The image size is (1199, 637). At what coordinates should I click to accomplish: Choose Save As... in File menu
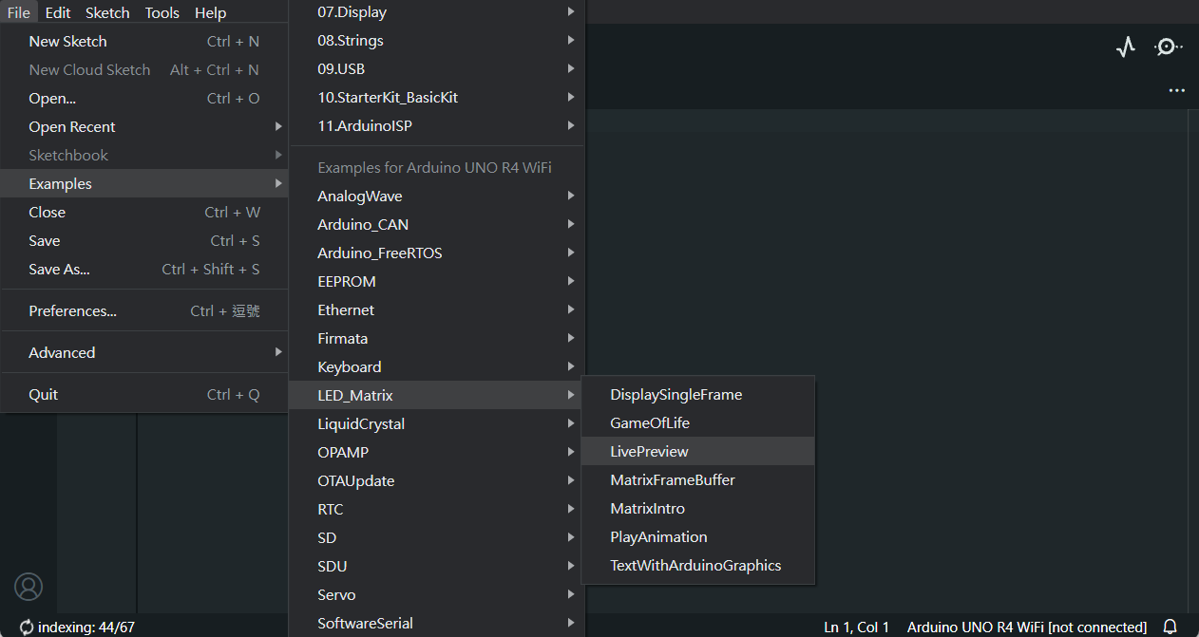click(144, 270)
